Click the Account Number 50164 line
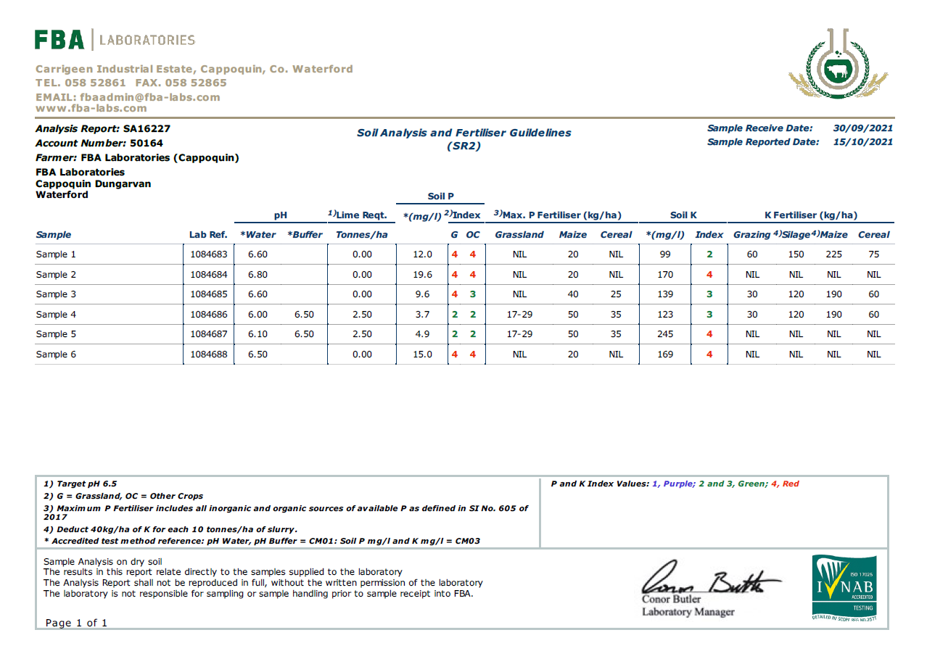927x651 pixels. 99,144
